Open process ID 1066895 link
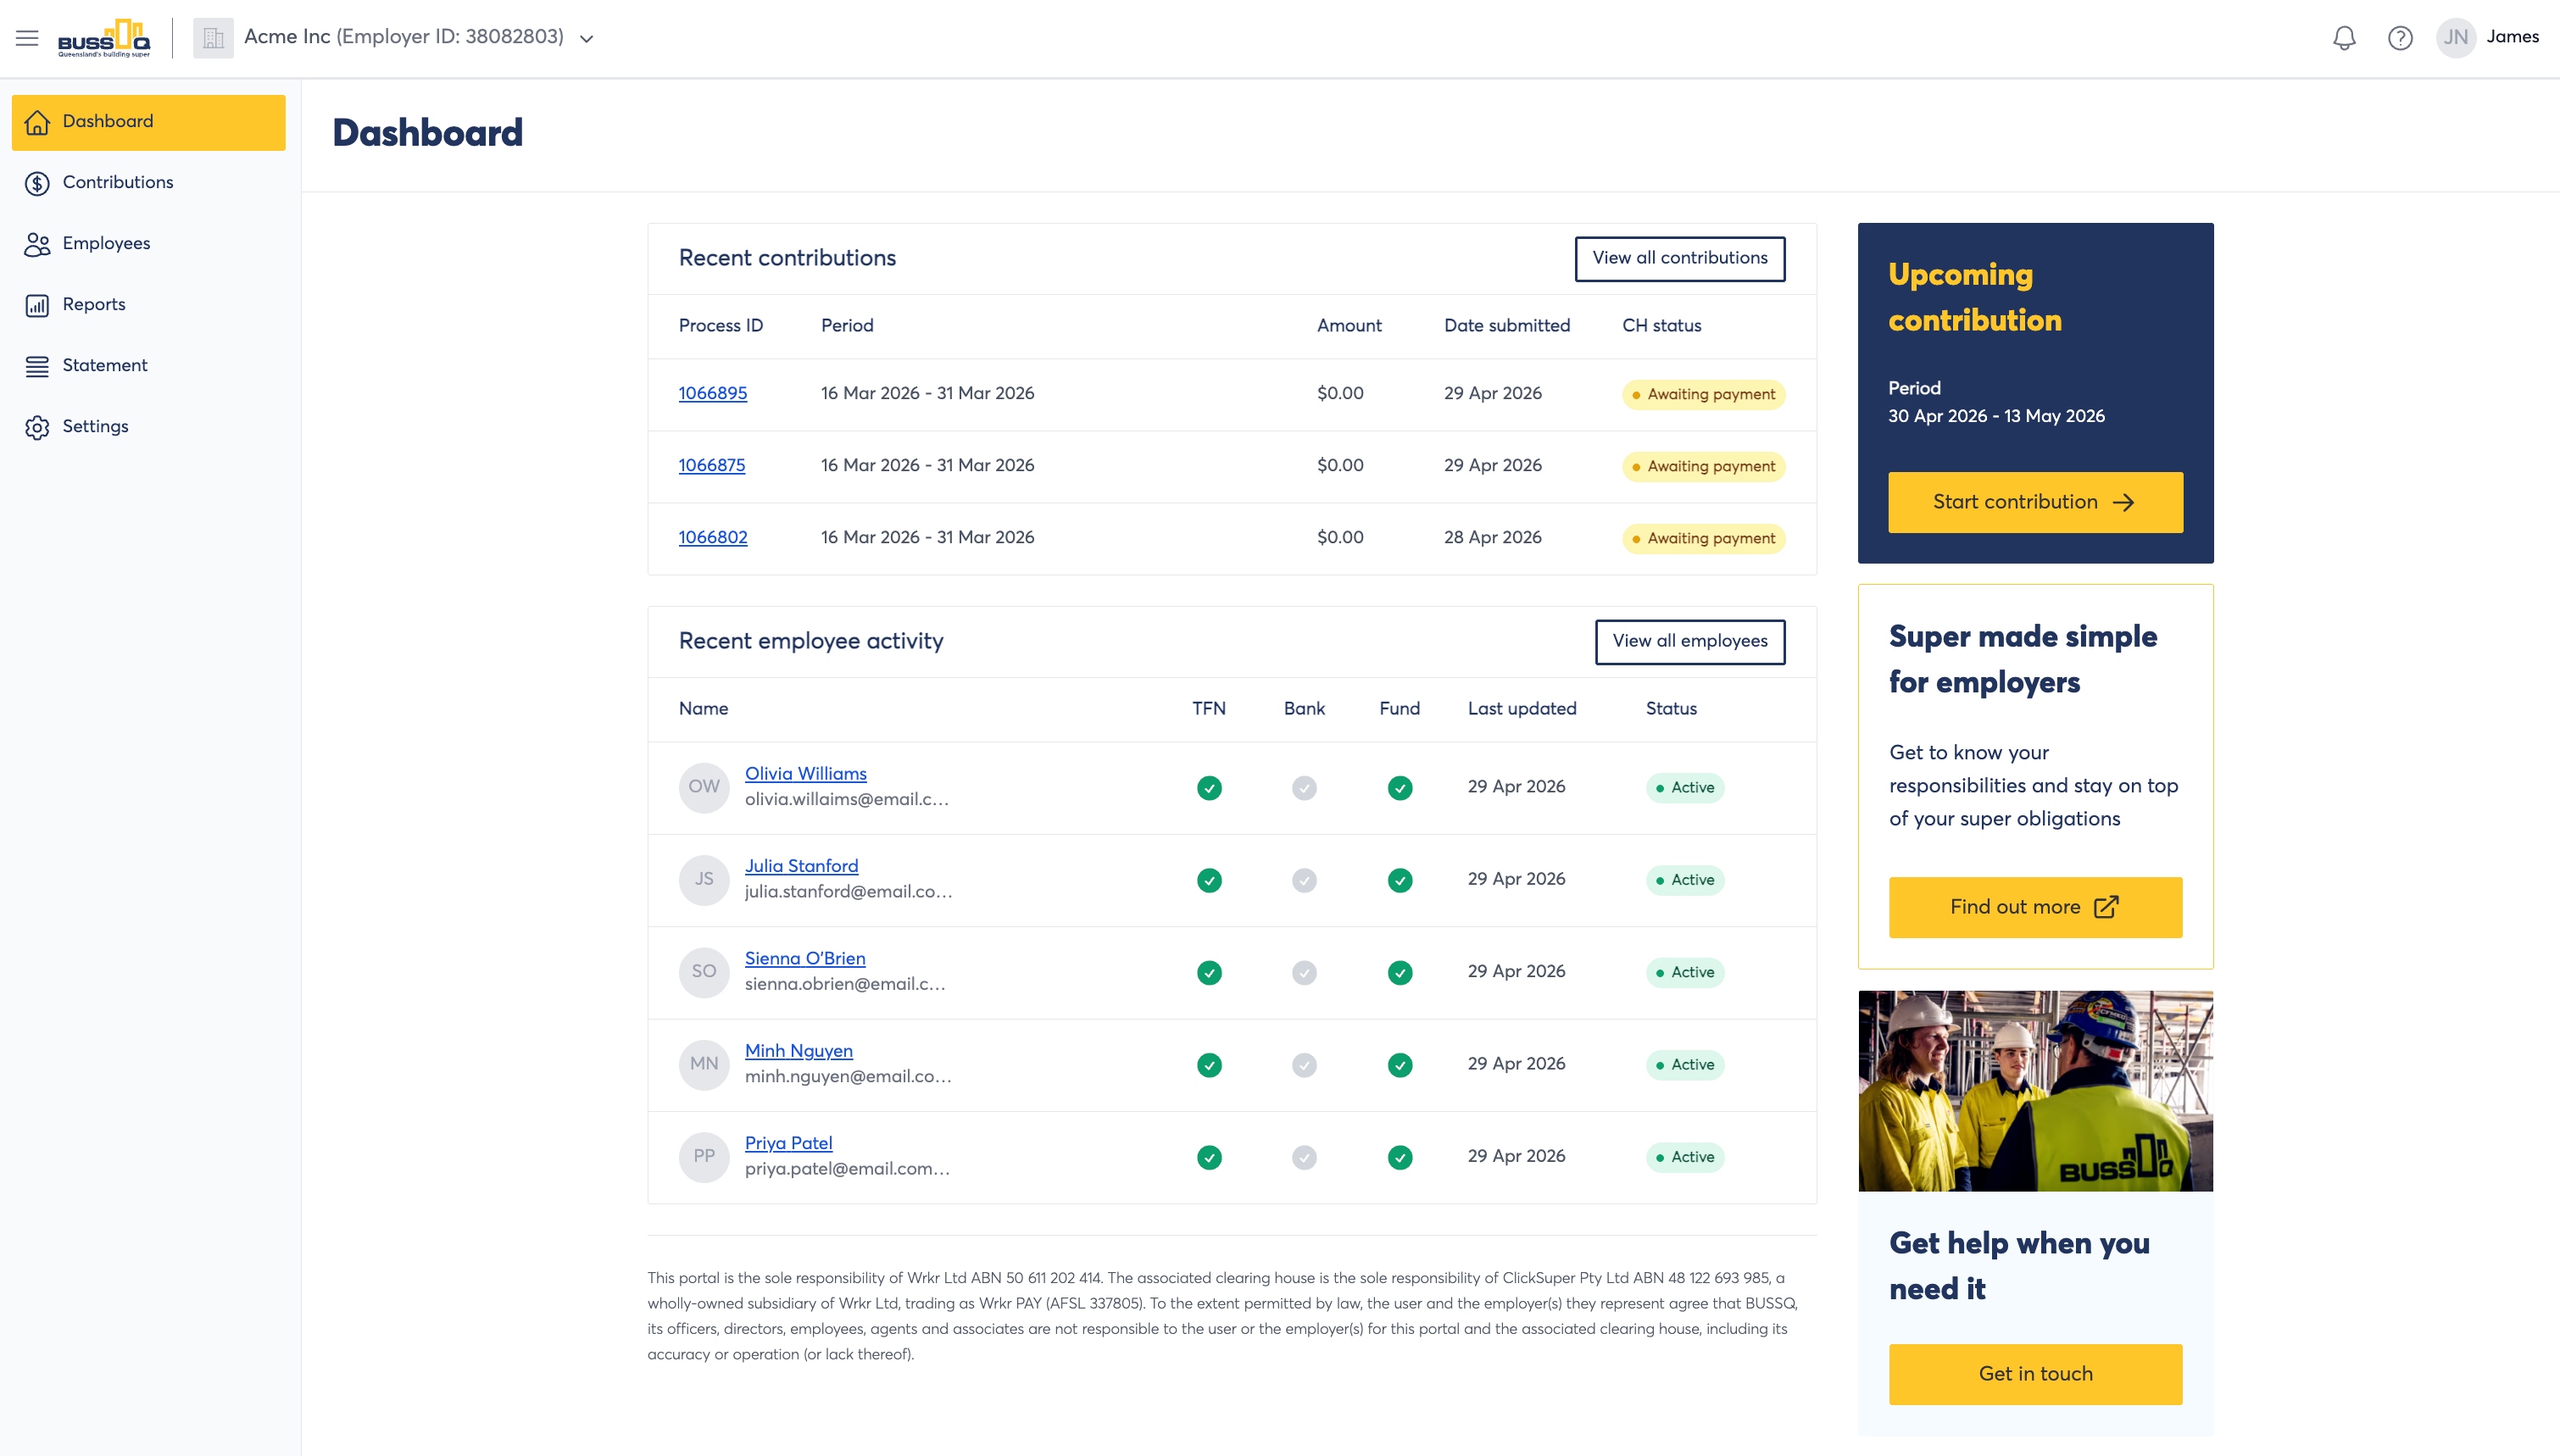 point(713,393)
